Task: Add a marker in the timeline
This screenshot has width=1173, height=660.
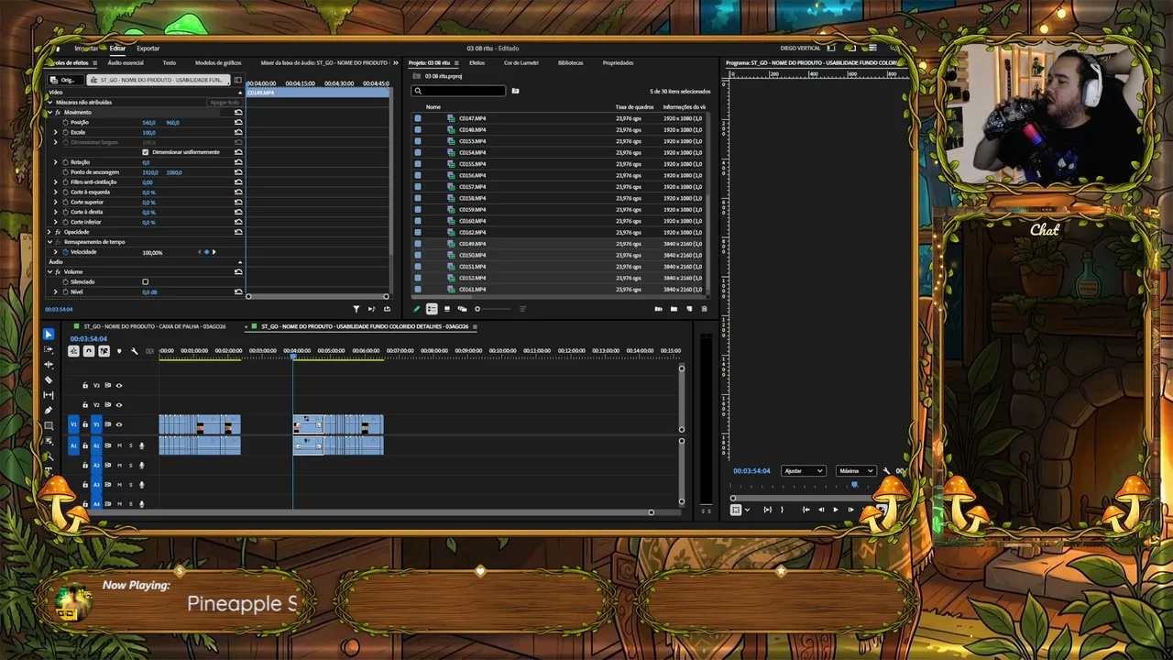Action: point(119,351)
